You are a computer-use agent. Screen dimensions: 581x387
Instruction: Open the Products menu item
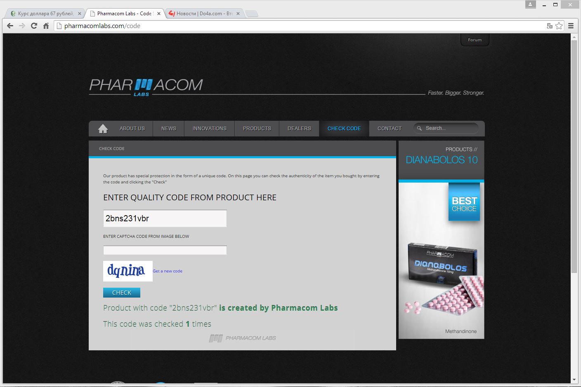(x=257, y=129)
